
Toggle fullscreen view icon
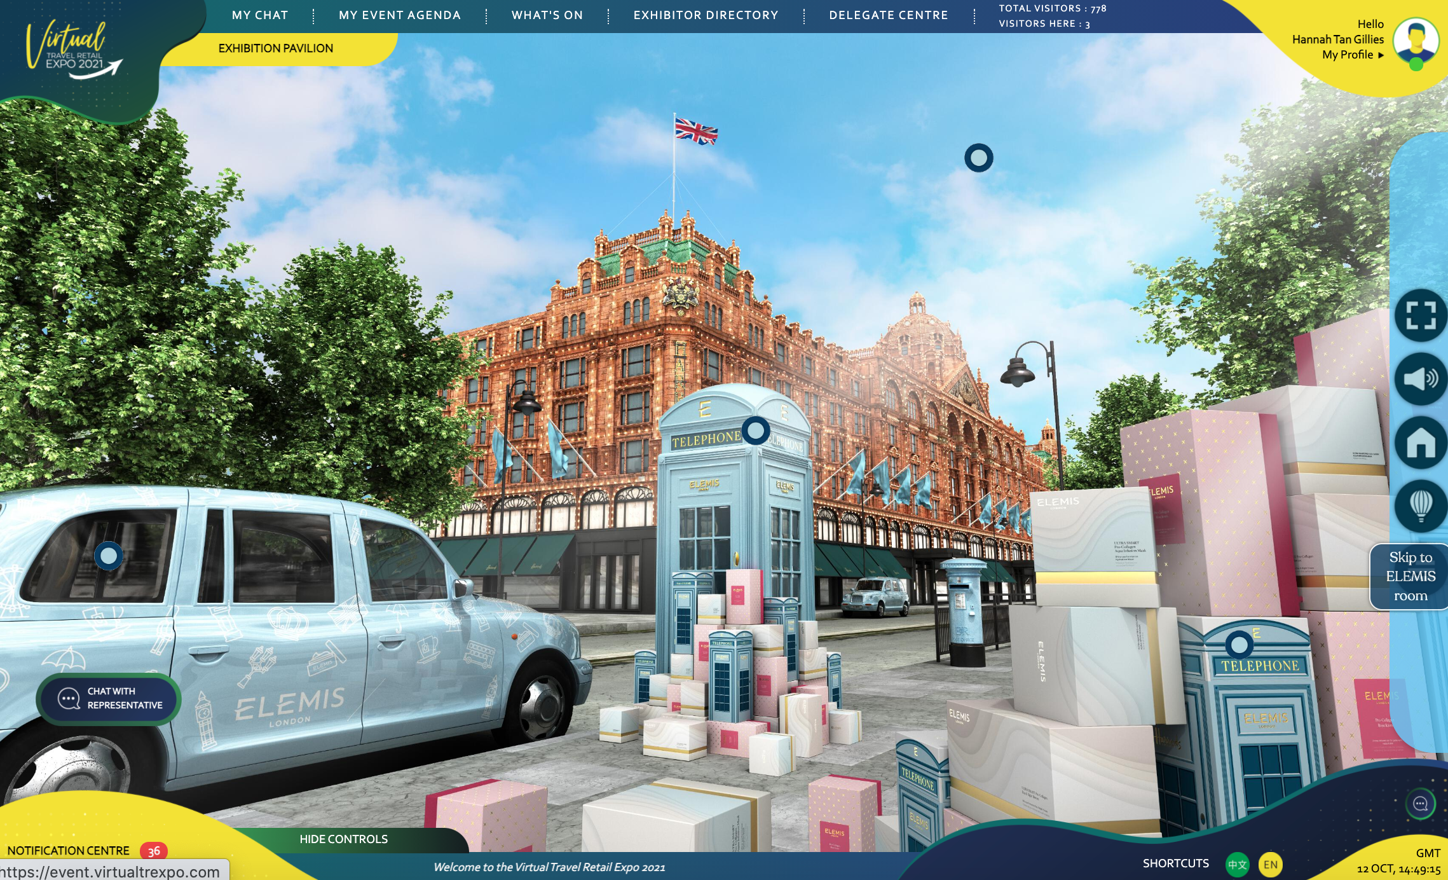coord(1421,315)
